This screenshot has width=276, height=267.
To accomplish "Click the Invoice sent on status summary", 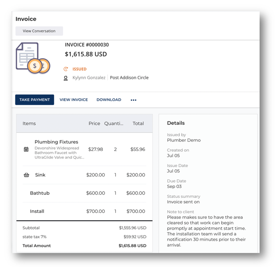I will (183, 202).
